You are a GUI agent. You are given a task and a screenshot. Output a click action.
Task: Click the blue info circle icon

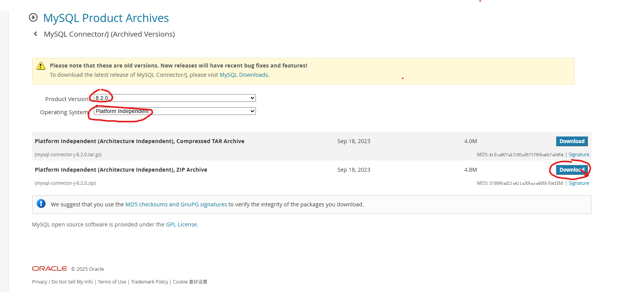pyautogui.click(x=41, y=204)
